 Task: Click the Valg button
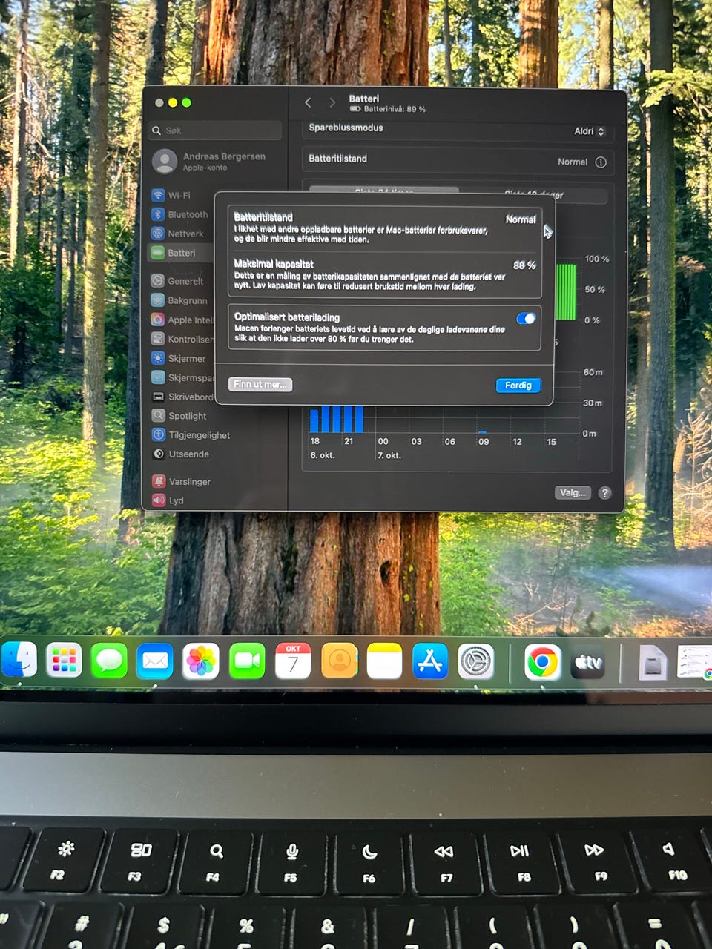(573, 492)
